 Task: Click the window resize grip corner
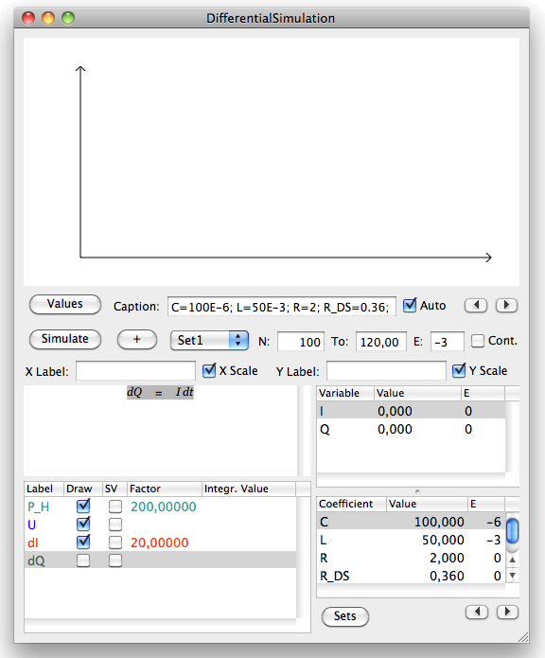click(523, 636)
